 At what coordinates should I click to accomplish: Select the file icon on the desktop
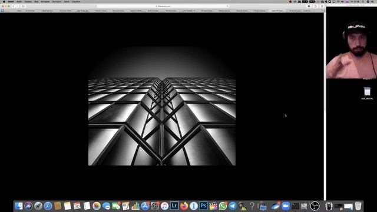click(367, 92)
